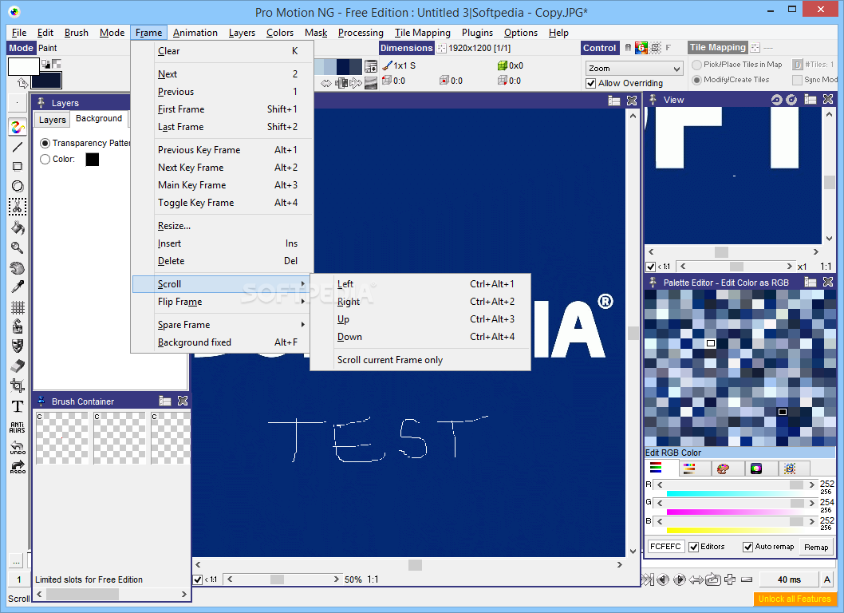Select the magnifier Zoom tool

18,247
